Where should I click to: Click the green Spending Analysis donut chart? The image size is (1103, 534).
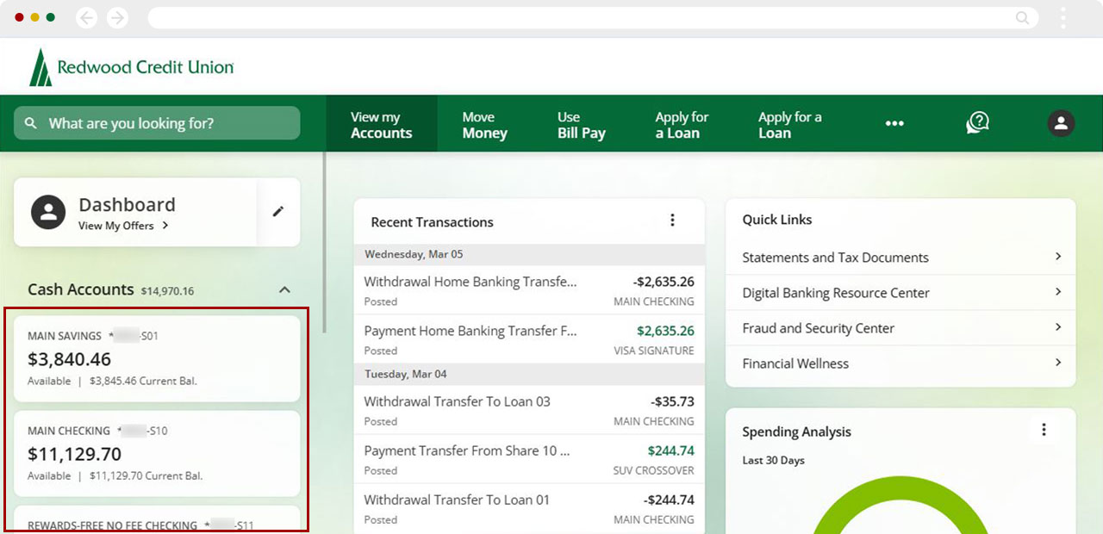coord(900,504)
